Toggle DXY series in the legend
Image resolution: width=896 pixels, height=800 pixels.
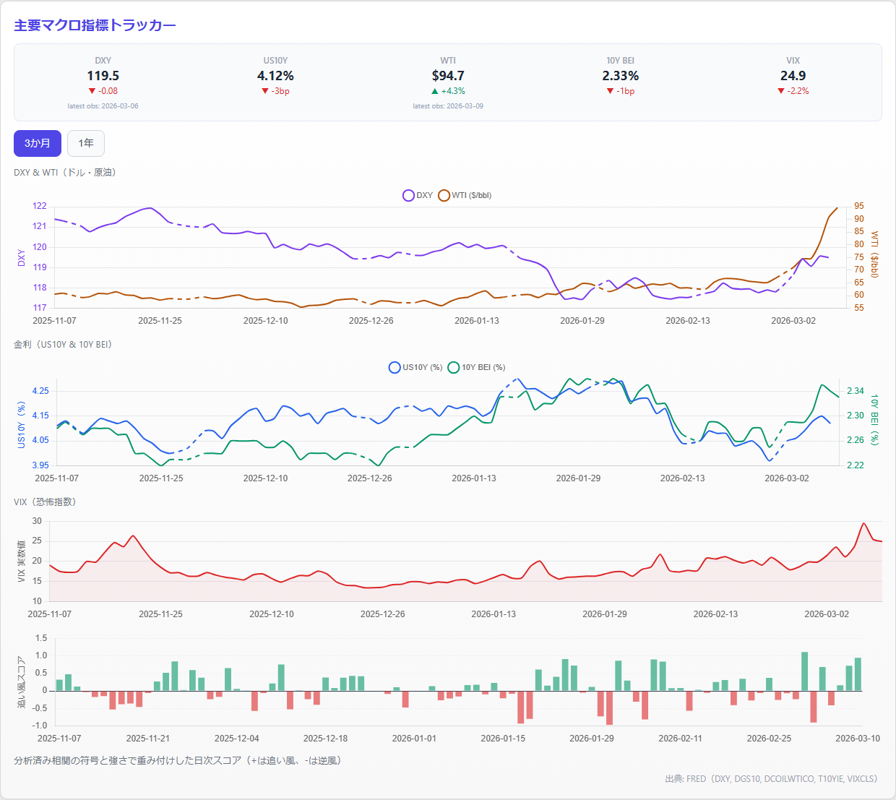click(418, 195)
